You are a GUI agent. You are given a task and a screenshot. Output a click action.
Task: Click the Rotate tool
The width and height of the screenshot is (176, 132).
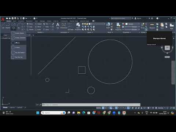click(x=38, y=24)
